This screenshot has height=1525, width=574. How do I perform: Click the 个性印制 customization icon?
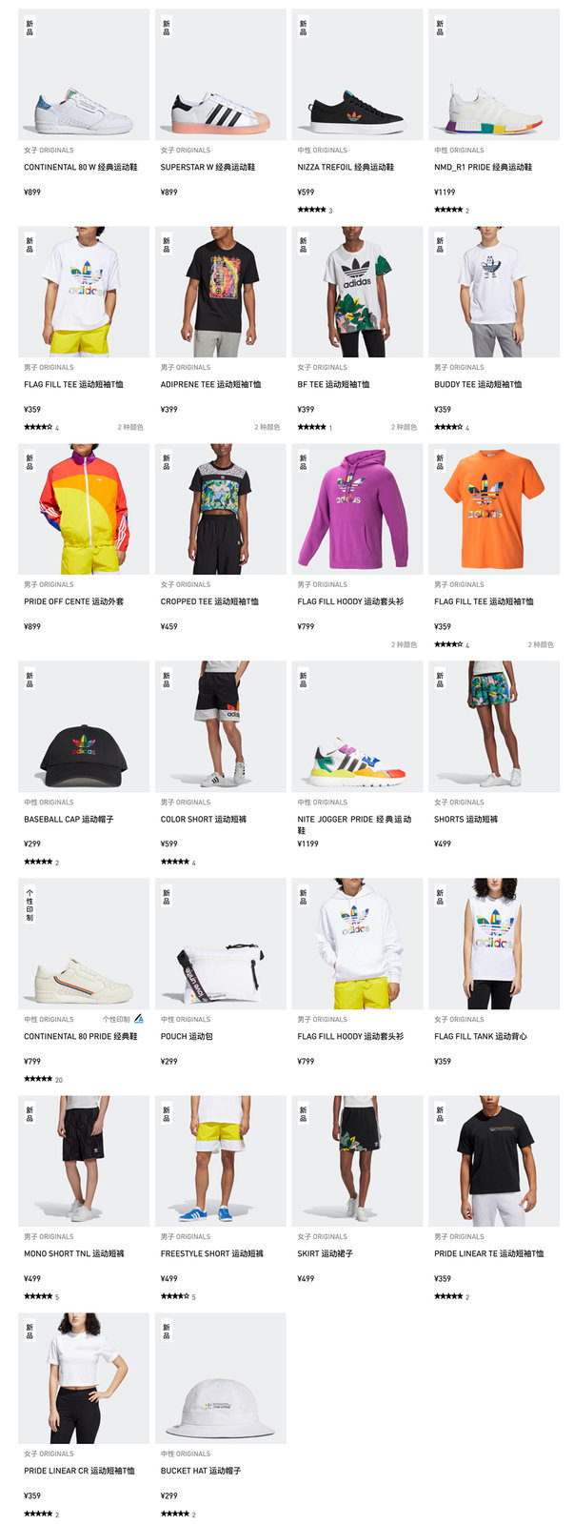[x=139, y=1019]
